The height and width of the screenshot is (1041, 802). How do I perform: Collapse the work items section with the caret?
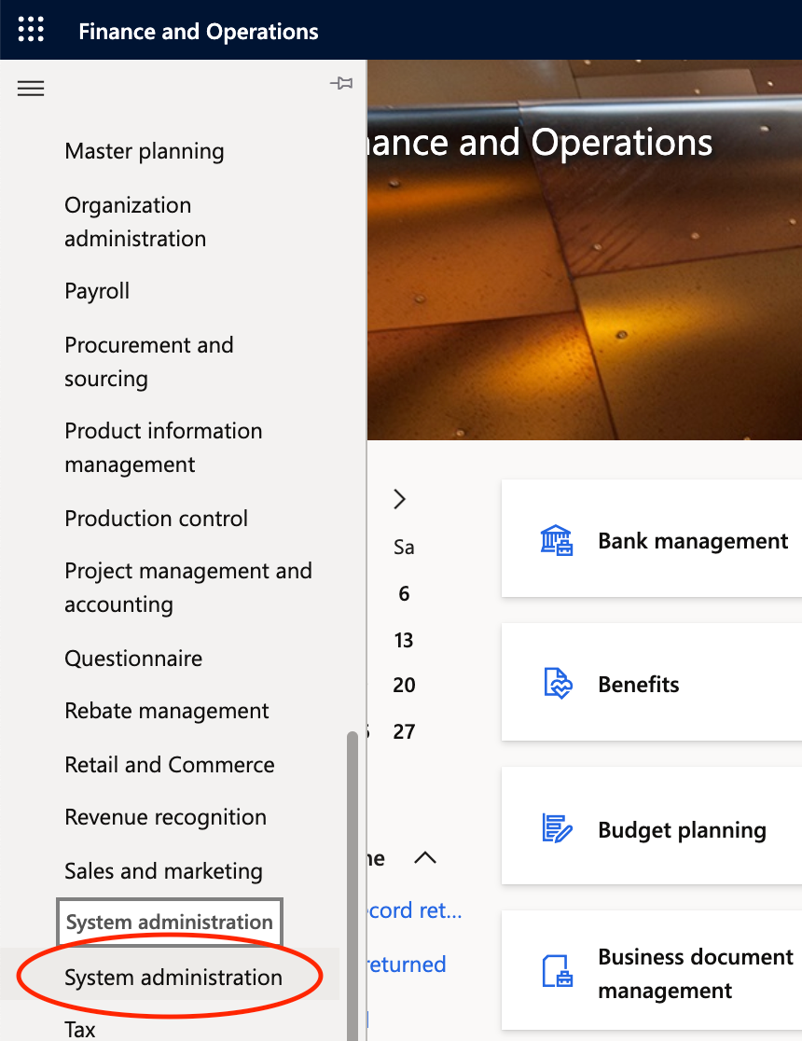[426, 858]
